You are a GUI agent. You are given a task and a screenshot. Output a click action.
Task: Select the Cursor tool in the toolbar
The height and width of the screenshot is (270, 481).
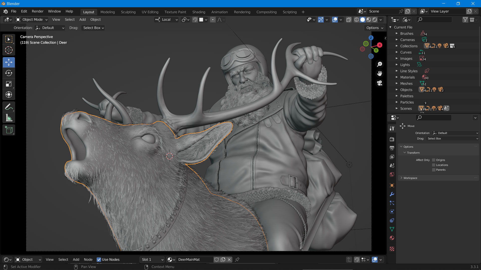9,50
